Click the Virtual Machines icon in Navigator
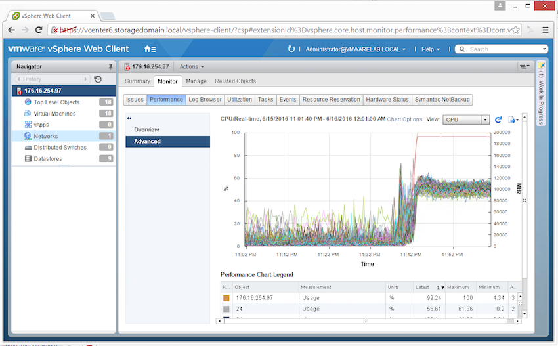This screenshot has width=558, height=346. (28, 114)
